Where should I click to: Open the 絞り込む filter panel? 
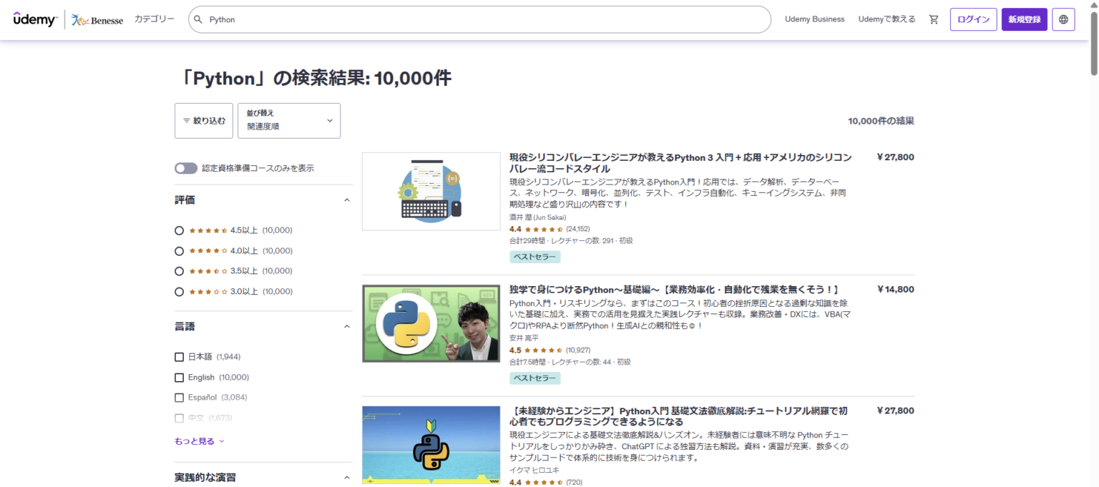pos(204,120)
